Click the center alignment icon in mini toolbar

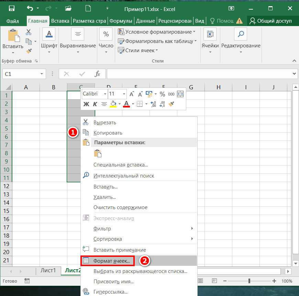point(104,104)
